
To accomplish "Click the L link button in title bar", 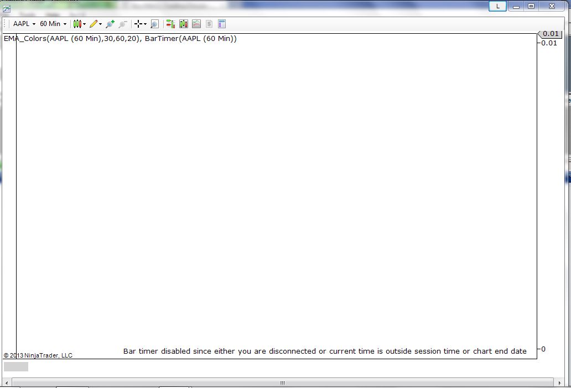I will (x=497, y=6).
